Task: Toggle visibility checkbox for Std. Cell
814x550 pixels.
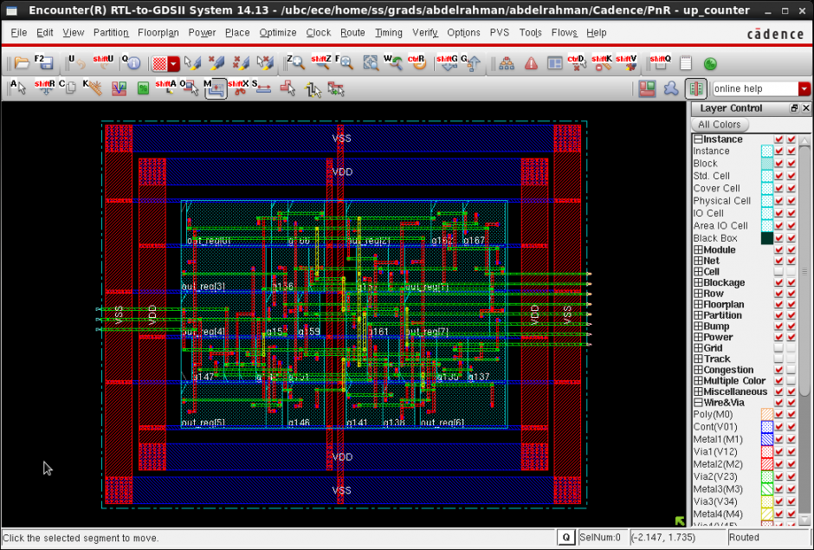Action: (x=779, y=176)
